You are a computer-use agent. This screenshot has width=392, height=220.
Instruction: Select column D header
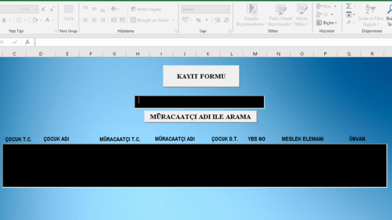(41, 54)
